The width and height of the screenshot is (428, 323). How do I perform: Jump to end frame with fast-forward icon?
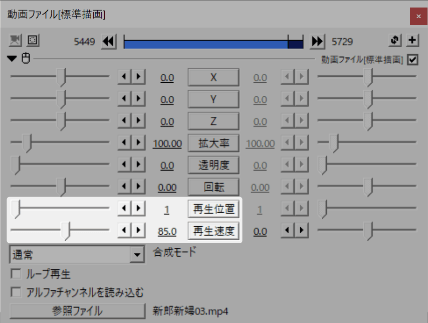point(317,41)
